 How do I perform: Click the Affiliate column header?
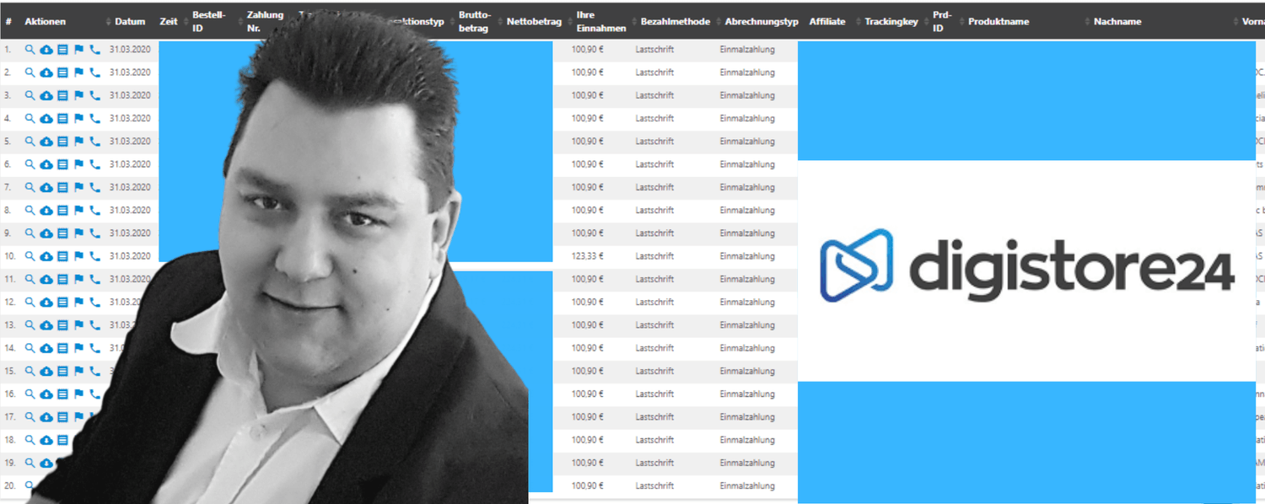click(826, 22)
